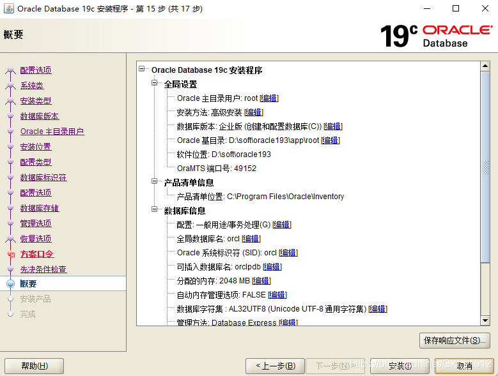Go to the 恢复选项 step
The image size is (498, 376).
tap(36, 238)
